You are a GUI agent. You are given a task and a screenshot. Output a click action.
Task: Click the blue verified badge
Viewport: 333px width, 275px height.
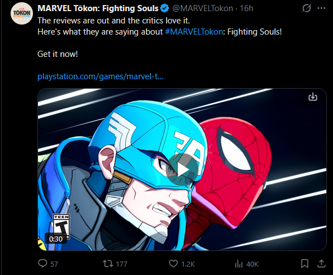pyautogui.click(x=165, y=8)
